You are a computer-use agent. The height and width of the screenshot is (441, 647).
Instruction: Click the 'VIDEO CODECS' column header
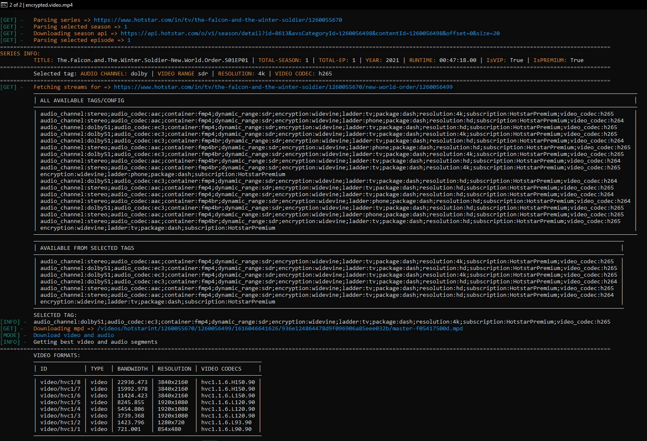pos(221,369)
